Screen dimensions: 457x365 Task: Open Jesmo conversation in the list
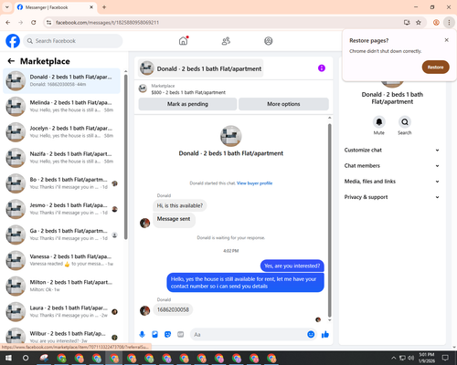tap(62, 209)
